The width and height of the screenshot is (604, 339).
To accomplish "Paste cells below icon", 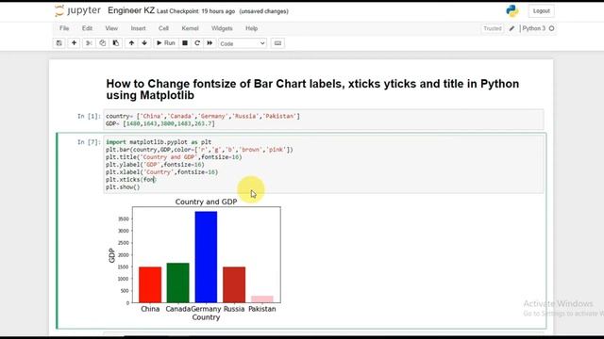I will point(116,43).
